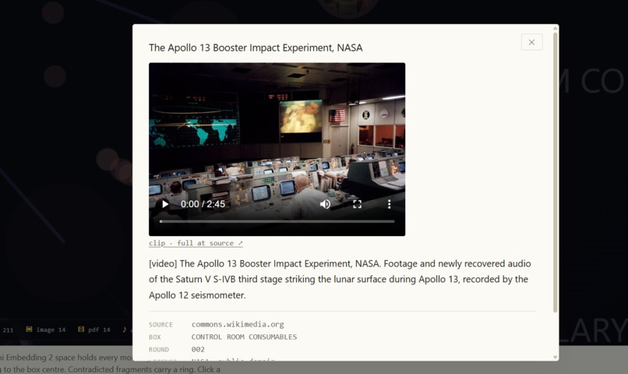Click the round value '002'
This screenshot has height=374, width=628.
[198, 349]
